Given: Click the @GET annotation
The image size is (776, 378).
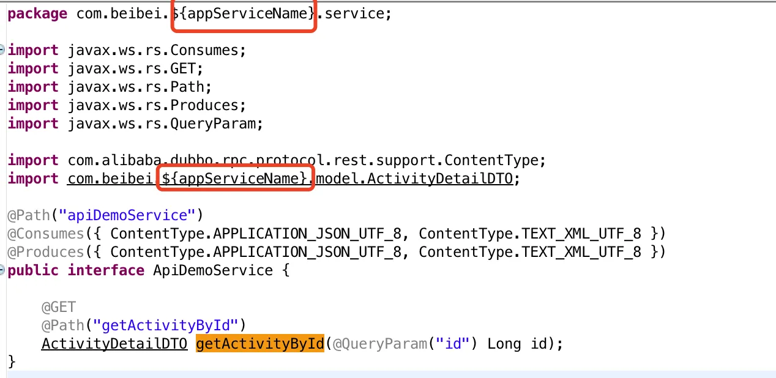Looking at the screenshot, I should (59, 307).
